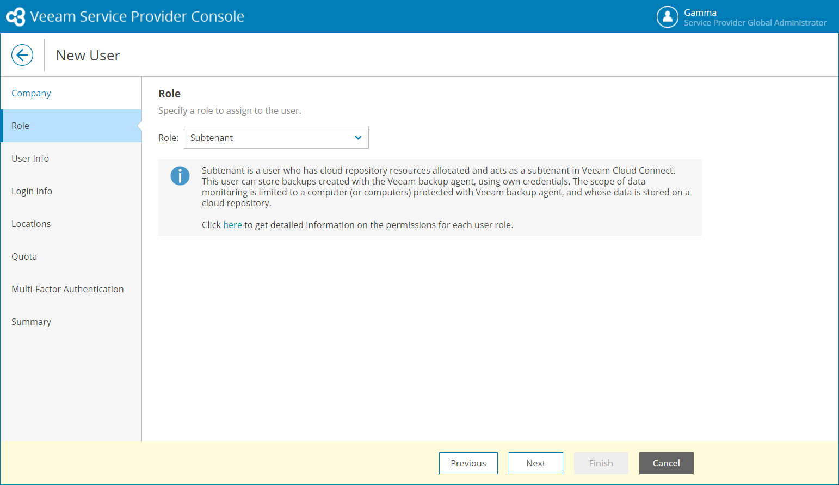This screenshot has height=485, width=839.
Task: Open the user profile avatar icon
Action: (667, 17)
